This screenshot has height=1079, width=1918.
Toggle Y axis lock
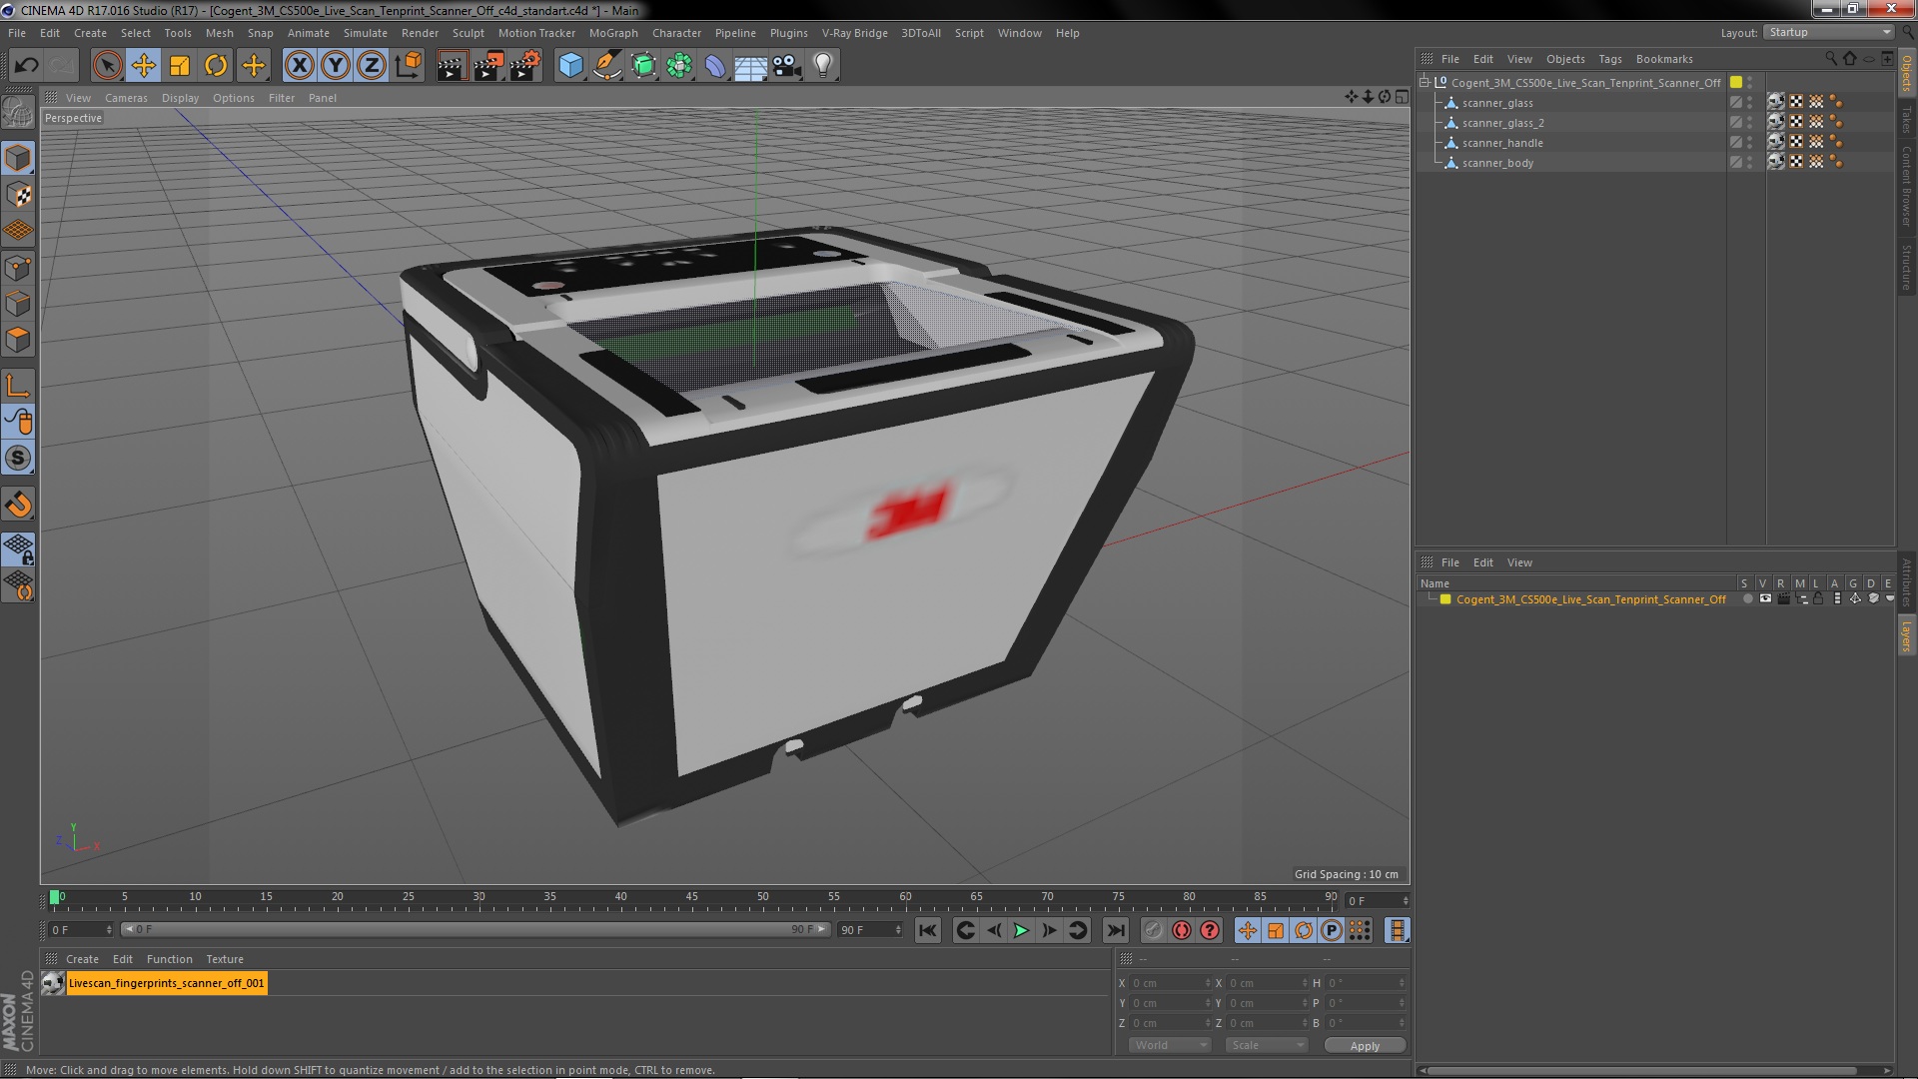[x=336, y=66]
